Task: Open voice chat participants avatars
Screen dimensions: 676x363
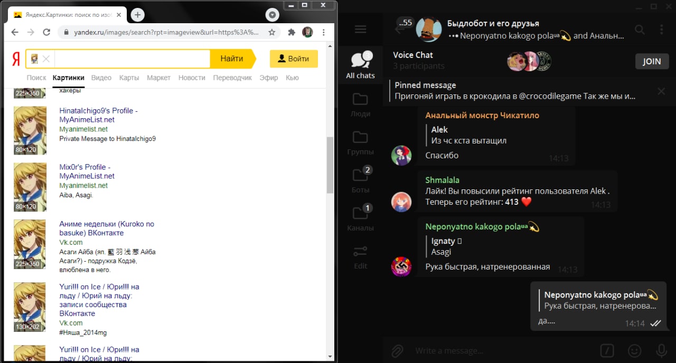Action: click(x=529, y=62)
